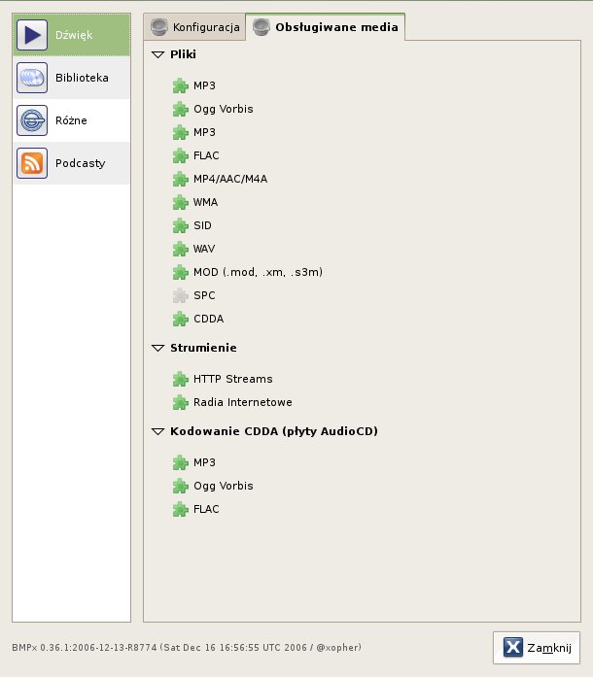This screenshot has height=677, width=593.
Task: Switch to the Konfiguracja tab
Action: coord(194,27)
